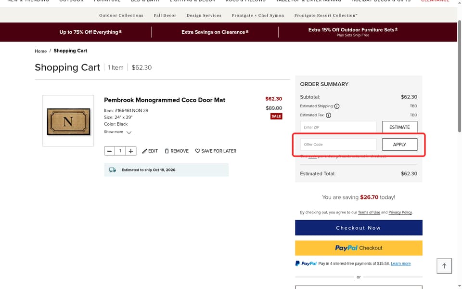Open Frontgate × Chef Symon menu item

(x=258, y=15)
